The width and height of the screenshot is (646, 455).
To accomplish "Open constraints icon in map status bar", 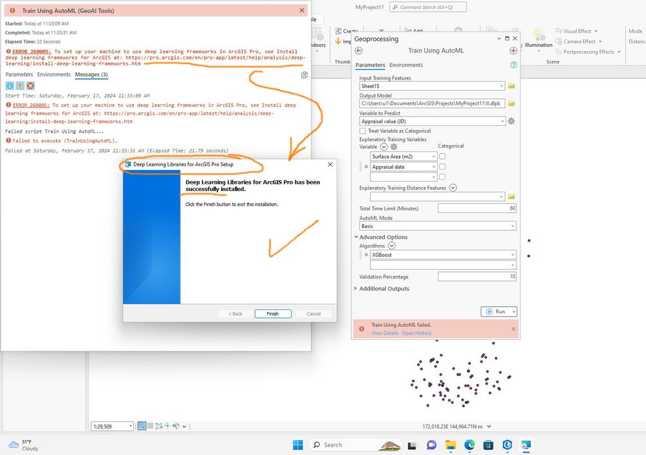I will tap(159, 426).
